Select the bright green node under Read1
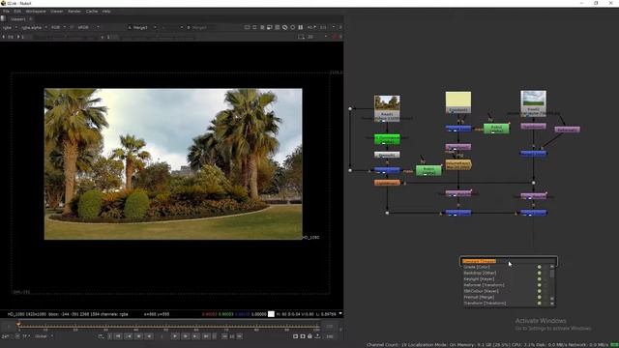This screenshot has width=619, height=348. (x=387, y=139)
